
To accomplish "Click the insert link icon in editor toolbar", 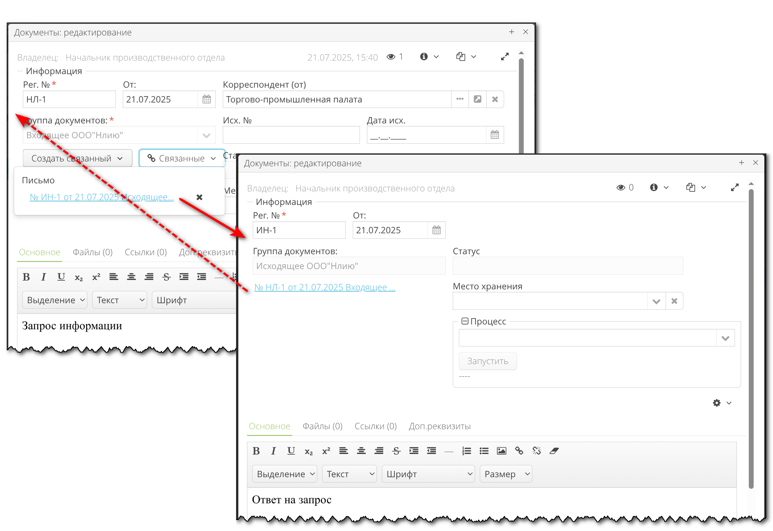I will tap(519, 451).
